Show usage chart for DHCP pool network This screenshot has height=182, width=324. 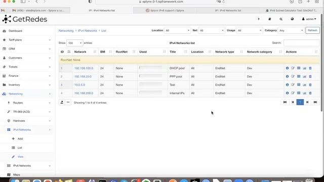coord(304,68)
